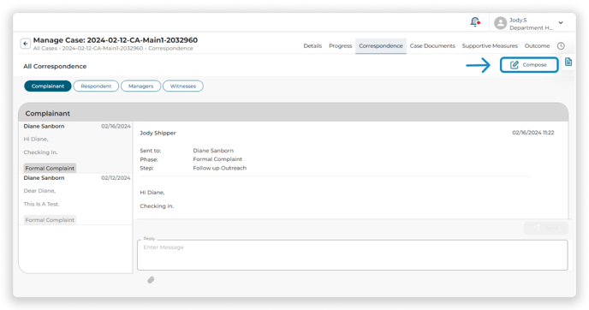The width and height of the screenshot is (589, 310).
Task: Click the Jody.S user avatar icon
Action: (500, 23)
